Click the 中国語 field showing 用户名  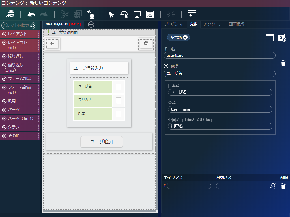pos(220,126)
